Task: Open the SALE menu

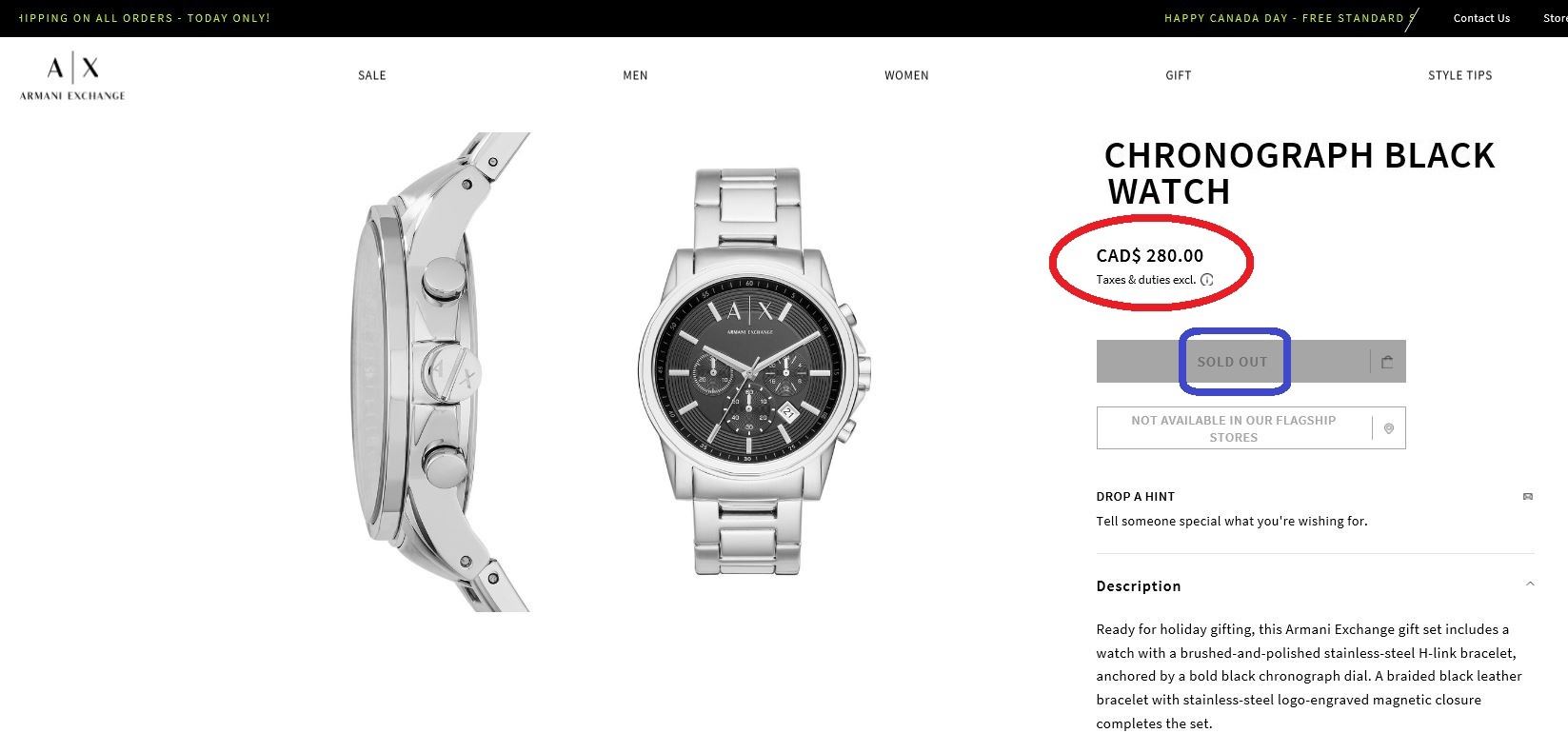Action: click(x=372, y=75)
